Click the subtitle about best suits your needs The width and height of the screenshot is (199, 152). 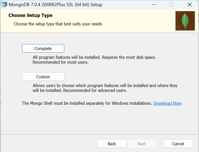58,24
